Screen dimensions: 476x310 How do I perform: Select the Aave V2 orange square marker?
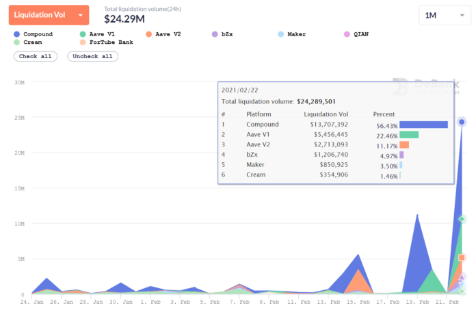coord(462,257)
